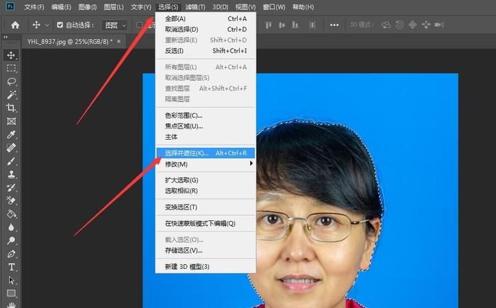
Task: Select the Path Selection tool
Action: click(x=11, y=281)
